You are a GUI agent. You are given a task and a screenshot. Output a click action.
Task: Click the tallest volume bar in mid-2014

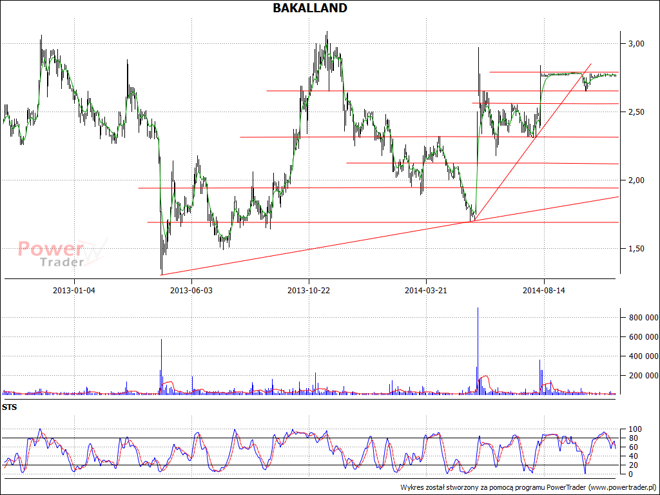[x=478, y=351]
